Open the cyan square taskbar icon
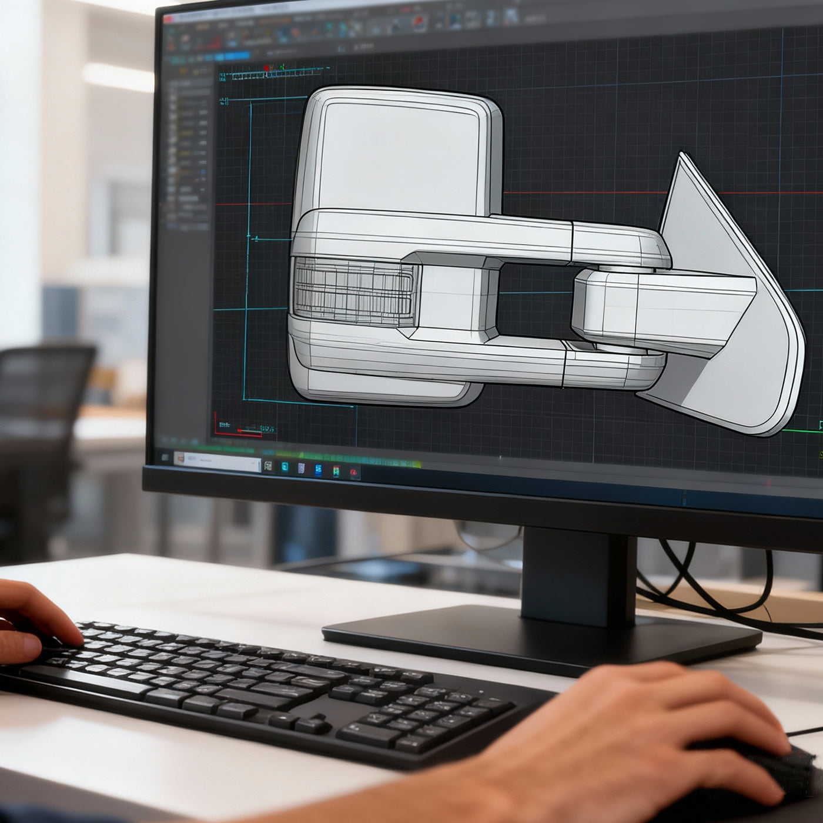The image size is (823, 823). click(x=285, y=467)
